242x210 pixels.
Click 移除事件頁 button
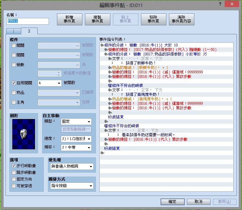pyautogui.click(x=154, y=19)
